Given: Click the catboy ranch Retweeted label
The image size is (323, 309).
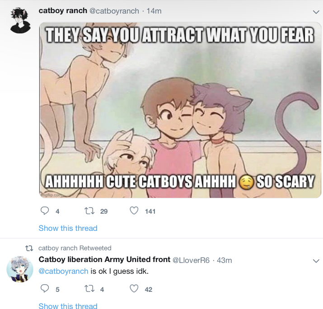Looking at the screenshot, I should (x=75, y=248).
